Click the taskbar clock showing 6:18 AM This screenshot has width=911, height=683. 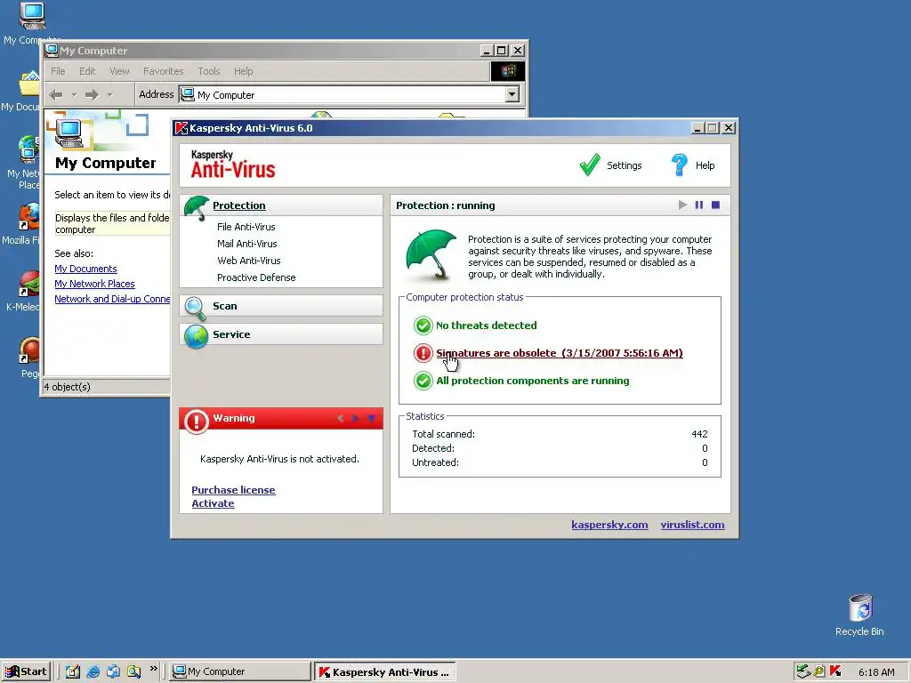click(x=876, y=672)
